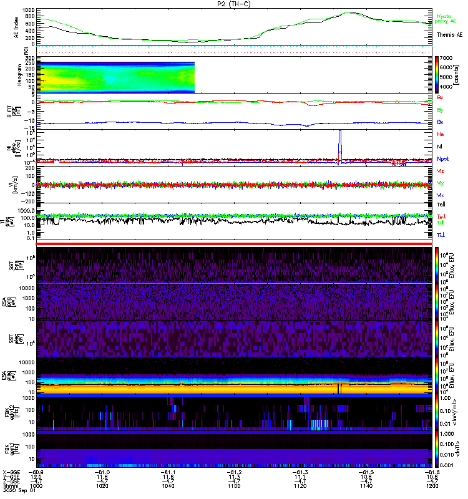
Task: Click the 1140 time tick label
Action: pos(366,486)
